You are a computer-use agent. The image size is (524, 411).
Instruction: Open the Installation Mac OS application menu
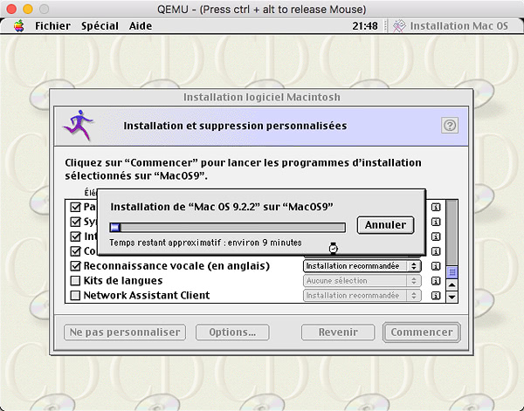pos(451,25)
